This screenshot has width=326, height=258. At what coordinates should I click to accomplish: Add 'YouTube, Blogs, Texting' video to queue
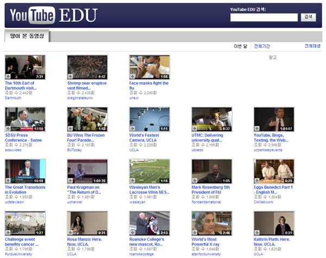click(x=257, y=128)
